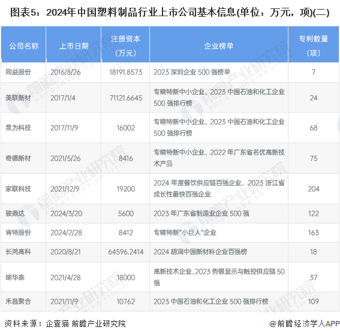
Task: Click the 2022 年广东省名优高新技术产品 cell
Action: pos(219,158)
